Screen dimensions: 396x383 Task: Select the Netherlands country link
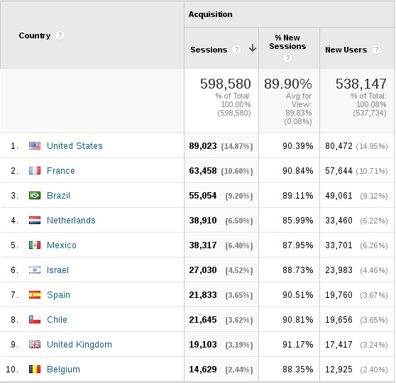[71, 221]
